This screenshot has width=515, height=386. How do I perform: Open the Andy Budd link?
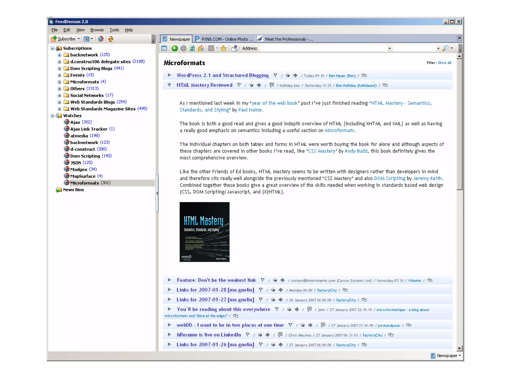pyautogui.click(x=356, y=151)
